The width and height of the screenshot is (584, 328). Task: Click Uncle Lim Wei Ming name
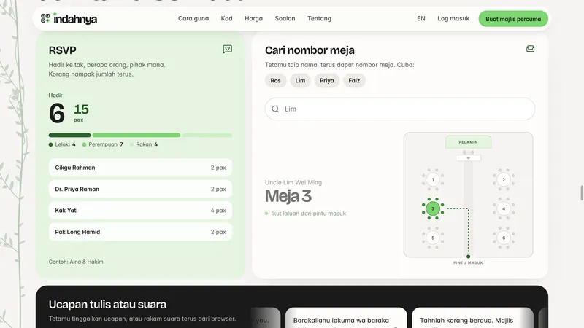click(x=293, y=182)
